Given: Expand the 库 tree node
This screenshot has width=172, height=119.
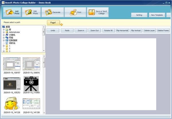Looking at the screenshot, I should click(x=4, y=29).
